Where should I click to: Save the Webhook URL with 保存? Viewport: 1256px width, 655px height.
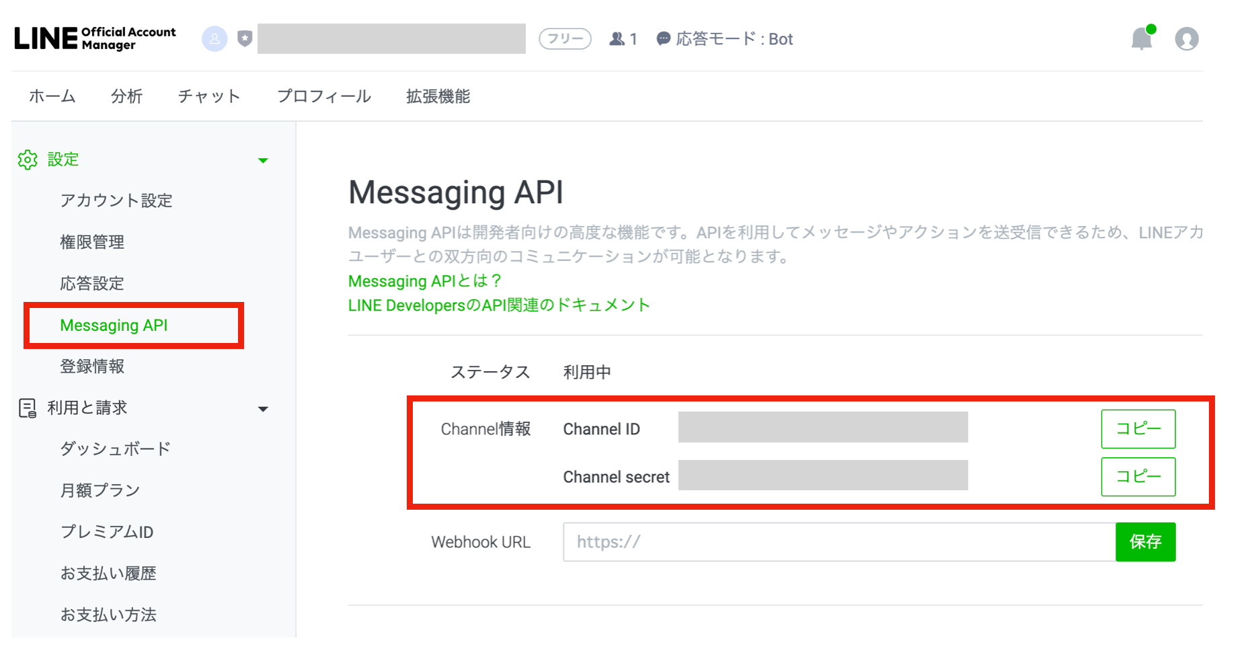click(x=1146, y=542)
